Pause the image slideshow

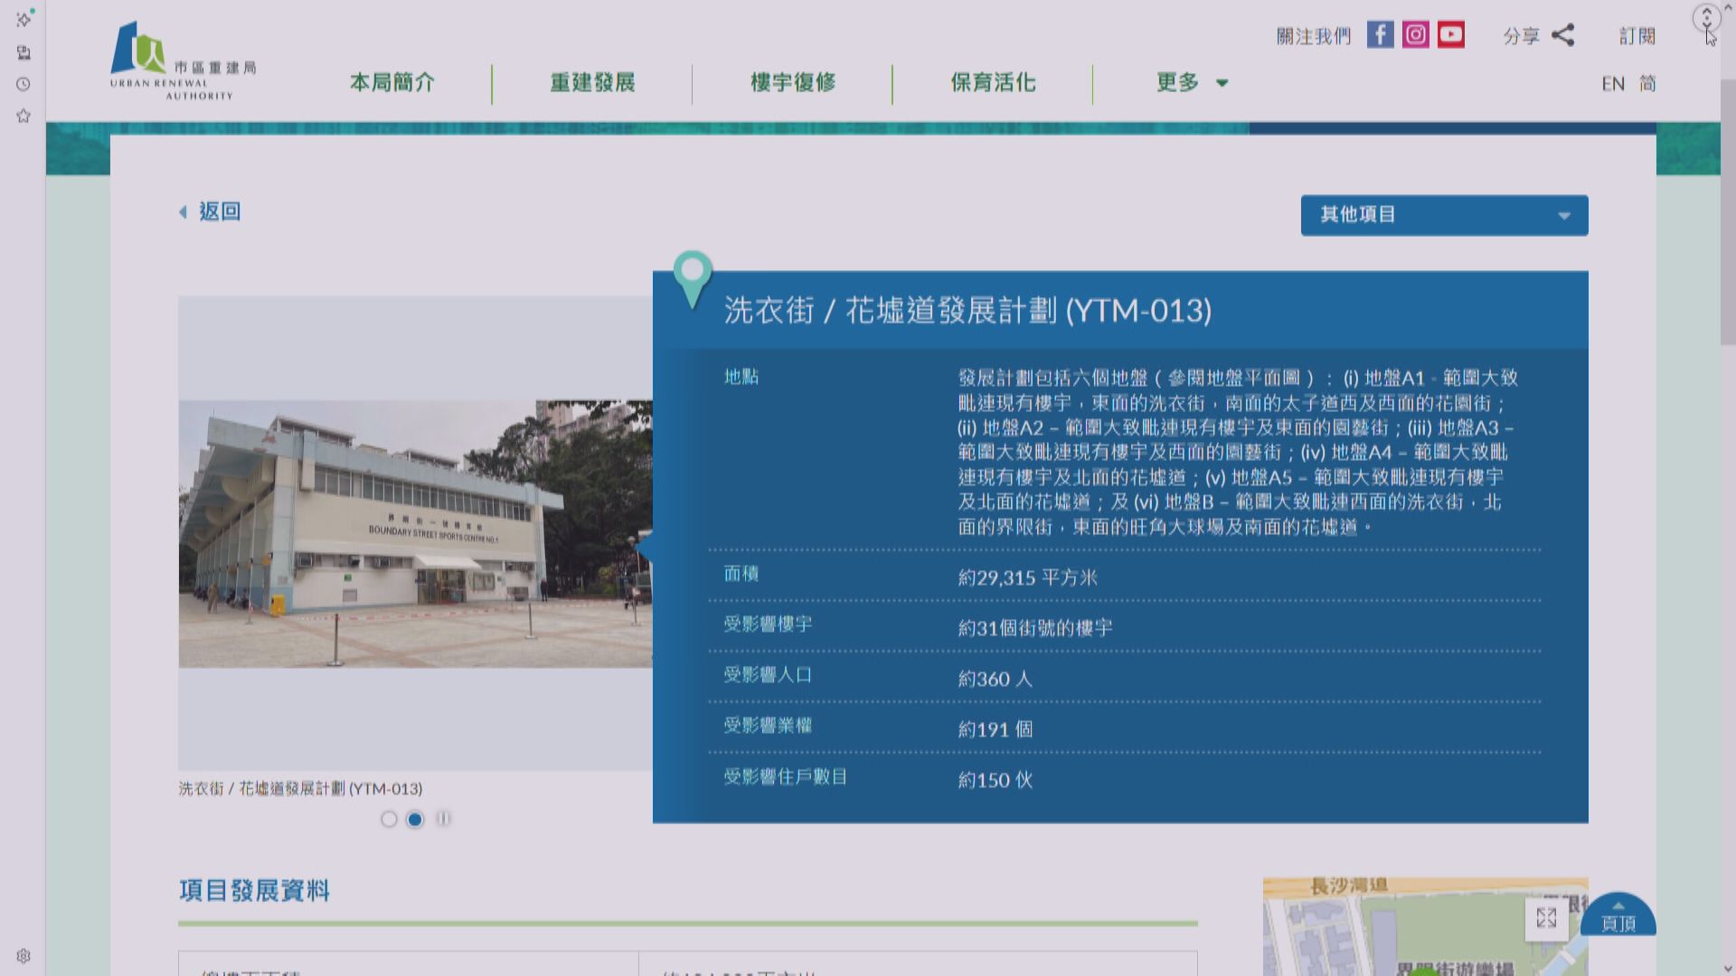(443, 819)
